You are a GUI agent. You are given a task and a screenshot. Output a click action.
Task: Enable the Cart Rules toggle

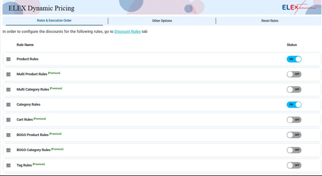294,120
